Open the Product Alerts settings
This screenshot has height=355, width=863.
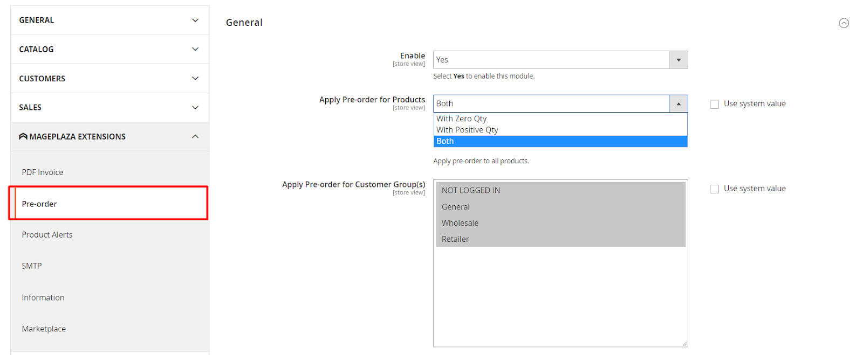click(47, 235)
